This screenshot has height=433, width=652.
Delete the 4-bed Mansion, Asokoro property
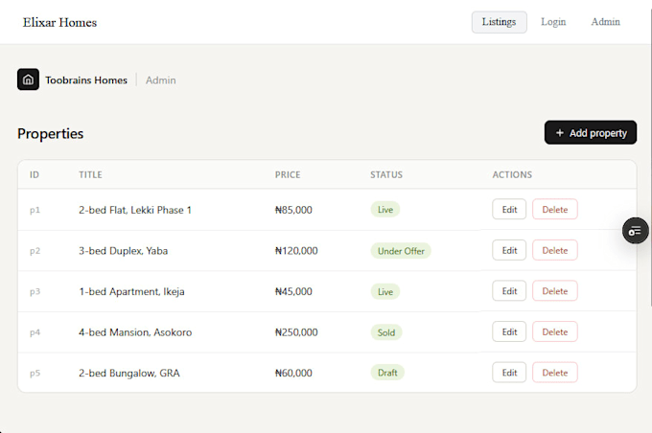(555, 331)
